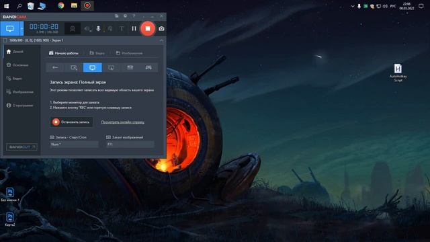Open Windows search magnifier on taskbar

point(19,6)
